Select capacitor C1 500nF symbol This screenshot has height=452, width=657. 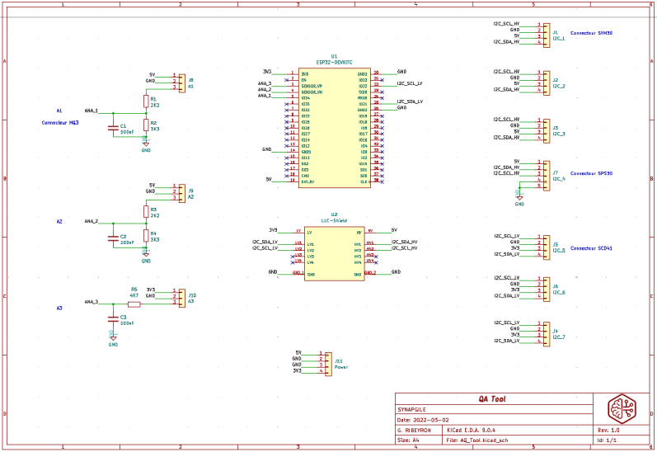(113, 127)
